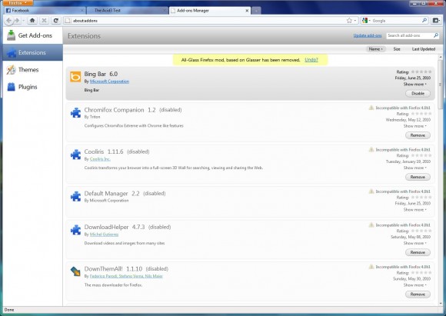Open DownThemAll! authors link

[126, 276]
